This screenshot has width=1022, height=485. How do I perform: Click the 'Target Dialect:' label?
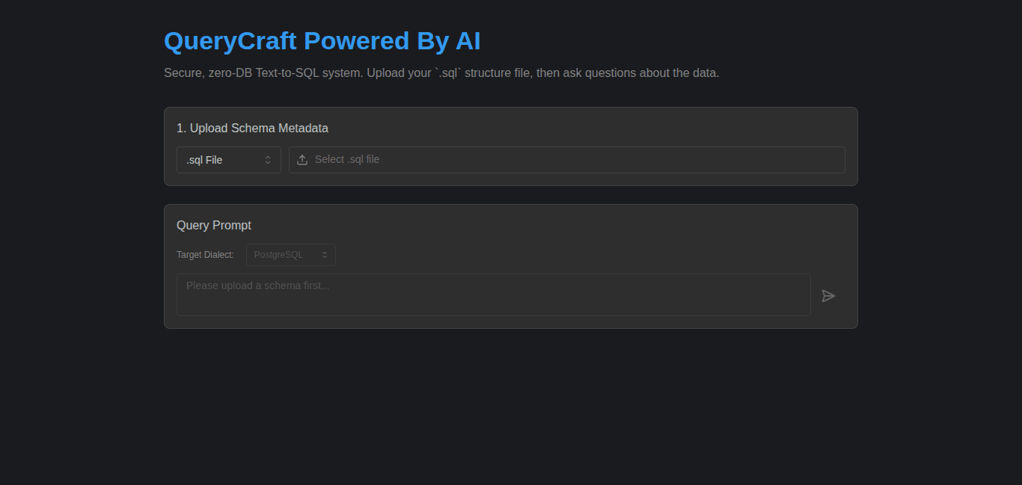click(x=205, y=254)
